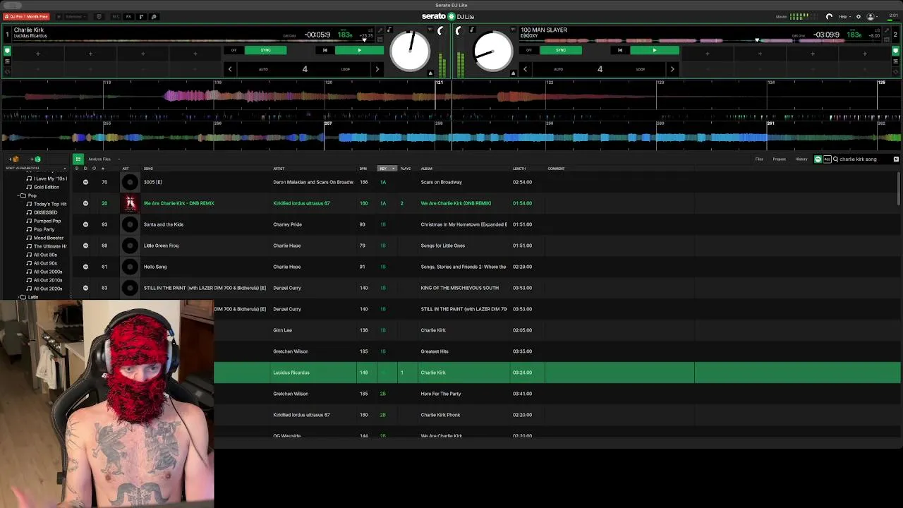Select the song 'Santa and the Kids'

coord(164,224)
